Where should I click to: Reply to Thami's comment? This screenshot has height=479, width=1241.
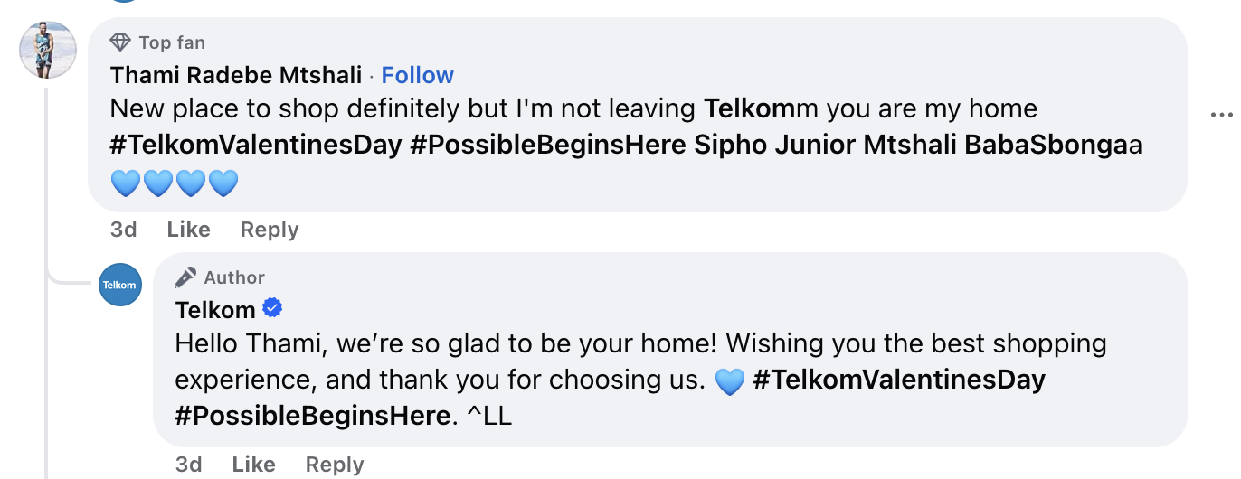(x=269, y=230)
